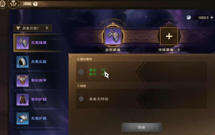215x135 pixels.
Task: Toggle the diamond marker for 强化属性 row
Action: 81,72
